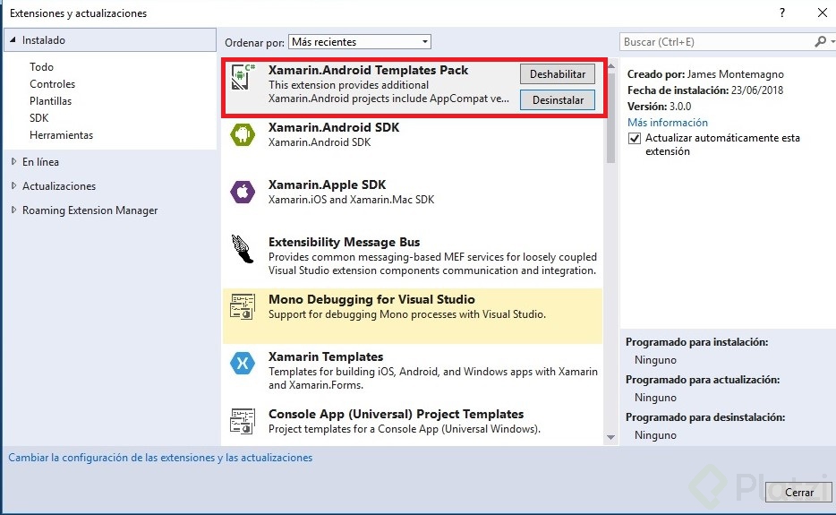Click the Mono Debugging extension icon
836x515 pixels.
pyautogui.click(x=243, y=306)
